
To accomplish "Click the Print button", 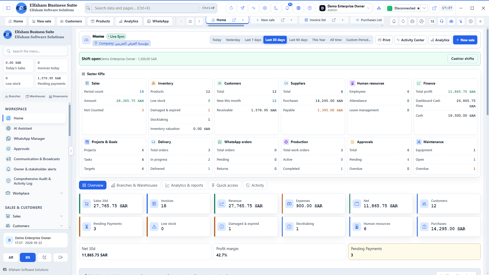I will [384, 40].
